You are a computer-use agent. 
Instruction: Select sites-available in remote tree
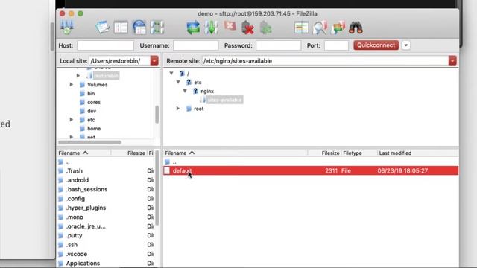click(224, 100)
